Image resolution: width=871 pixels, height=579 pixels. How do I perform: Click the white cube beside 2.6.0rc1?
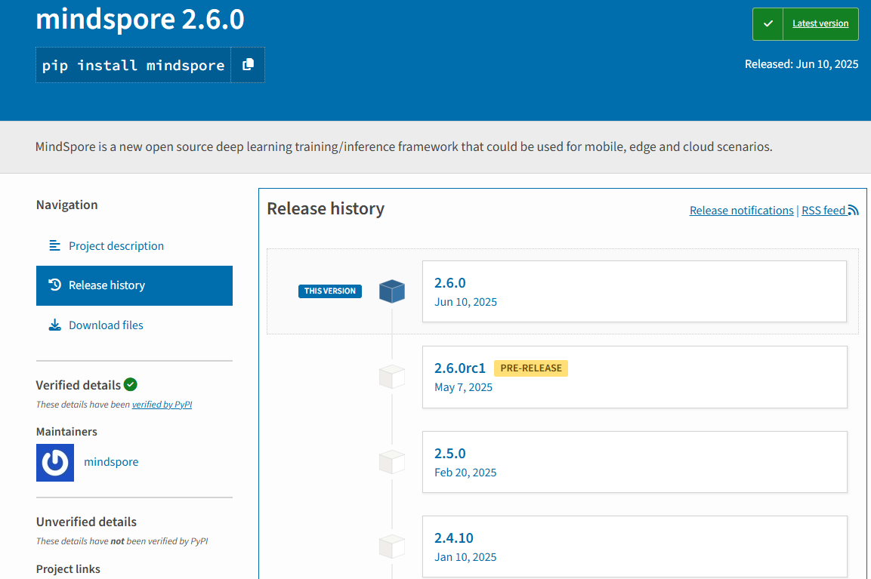coord(392,377)
